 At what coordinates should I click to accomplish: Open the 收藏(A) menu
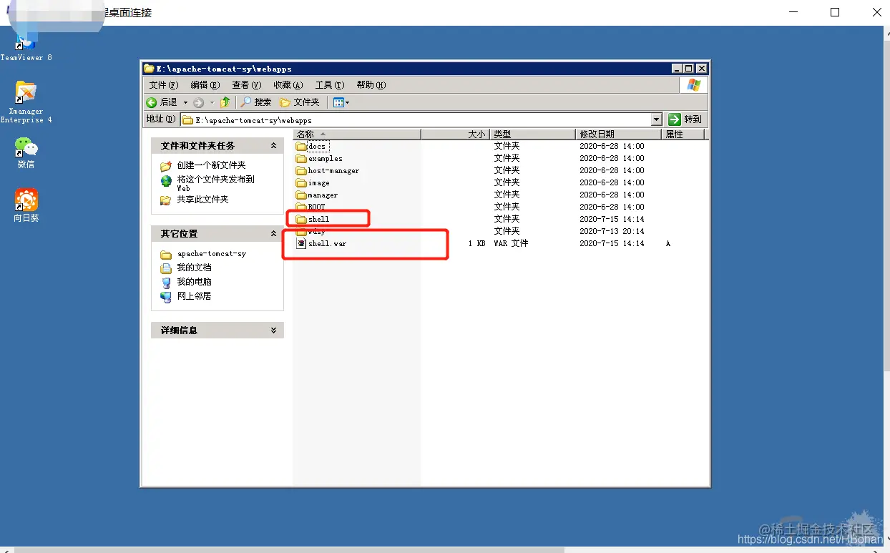[288, 85]
